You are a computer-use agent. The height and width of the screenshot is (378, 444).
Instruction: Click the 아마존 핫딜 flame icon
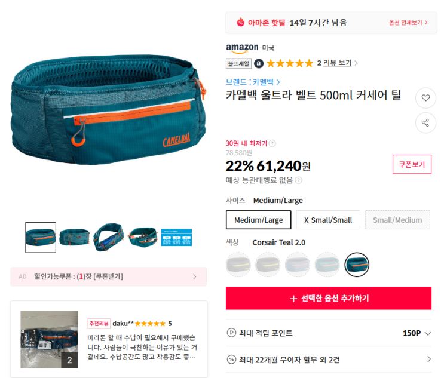click(240, 22)
